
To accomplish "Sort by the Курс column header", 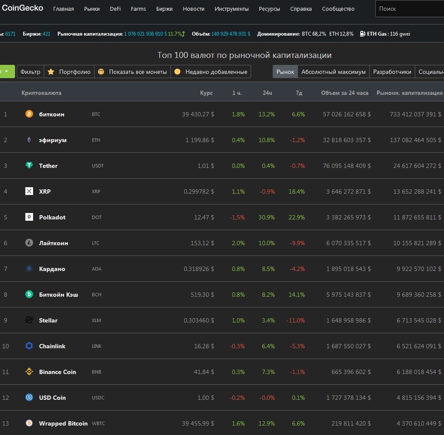I will [x=207, y=93].
